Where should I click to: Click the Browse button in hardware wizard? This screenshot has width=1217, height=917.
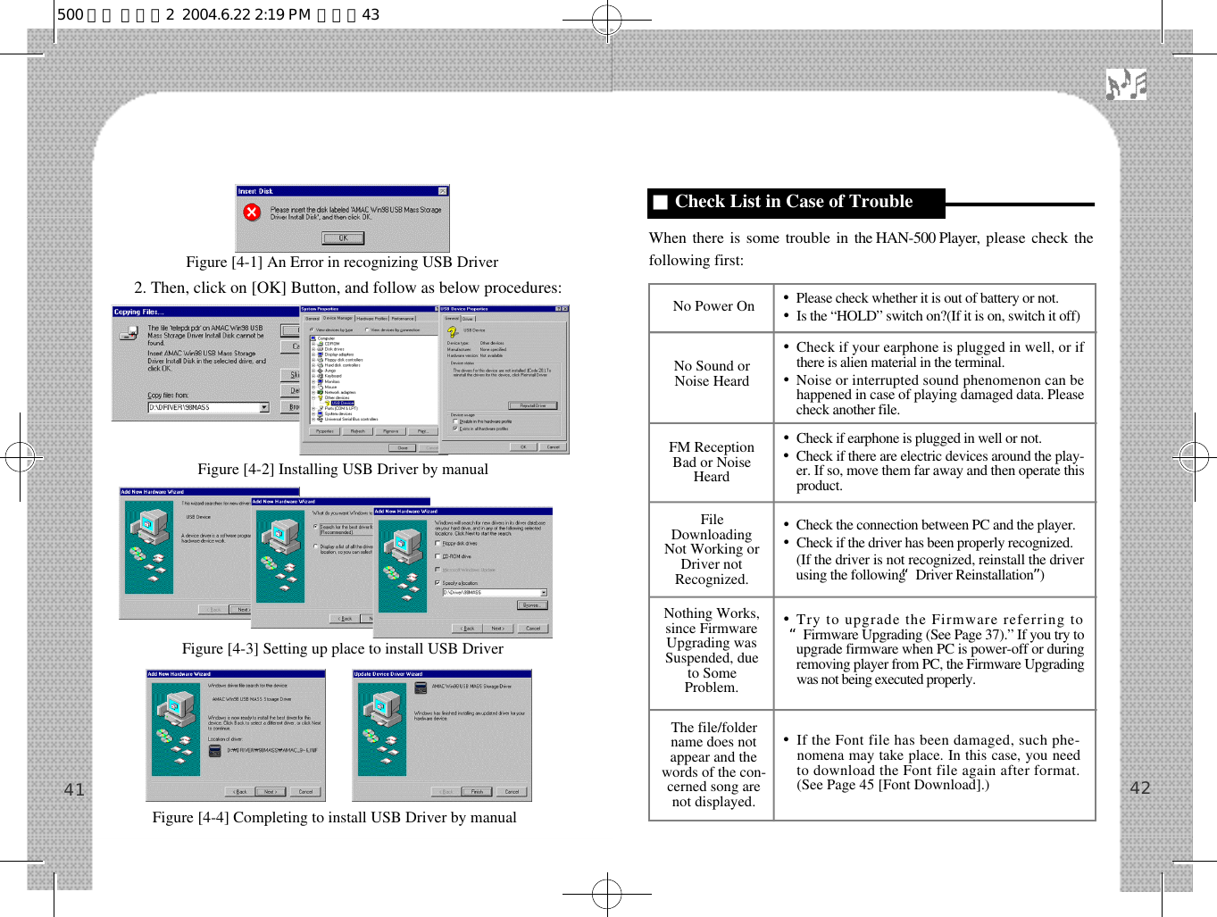point(532,605)
